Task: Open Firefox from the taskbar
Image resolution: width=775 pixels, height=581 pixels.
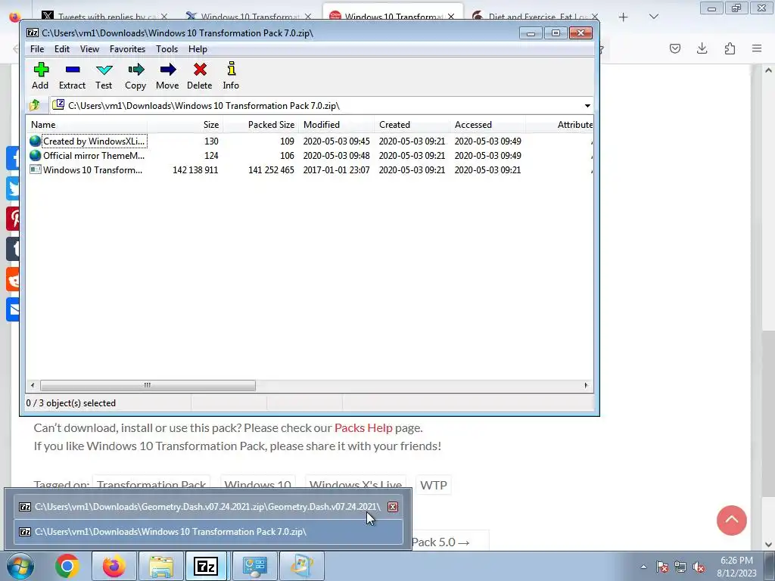Action: click(x=114, y=566)
